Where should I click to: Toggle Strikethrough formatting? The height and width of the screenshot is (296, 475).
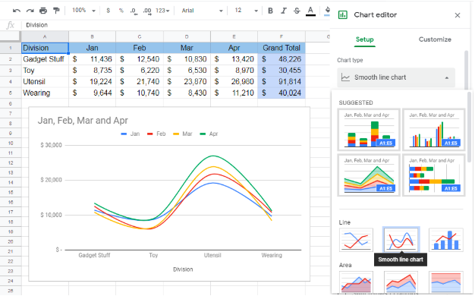[297, 11]
